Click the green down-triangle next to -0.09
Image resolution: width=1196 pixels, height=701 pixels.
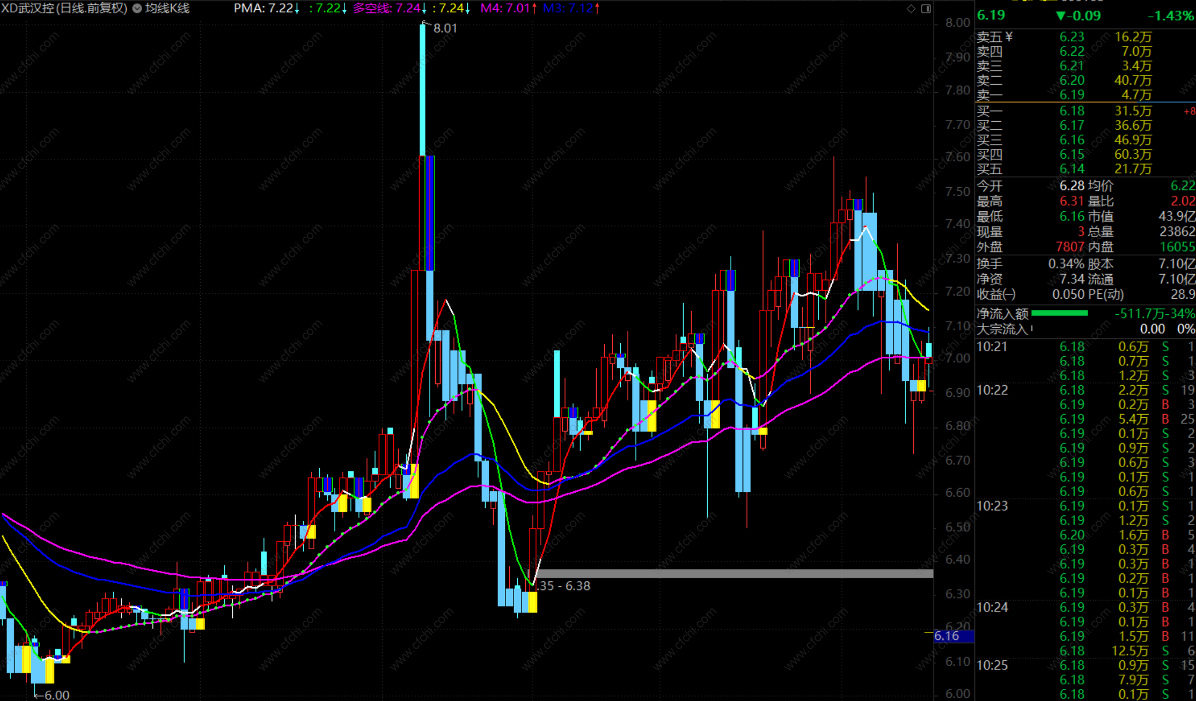pos(1060,16)
